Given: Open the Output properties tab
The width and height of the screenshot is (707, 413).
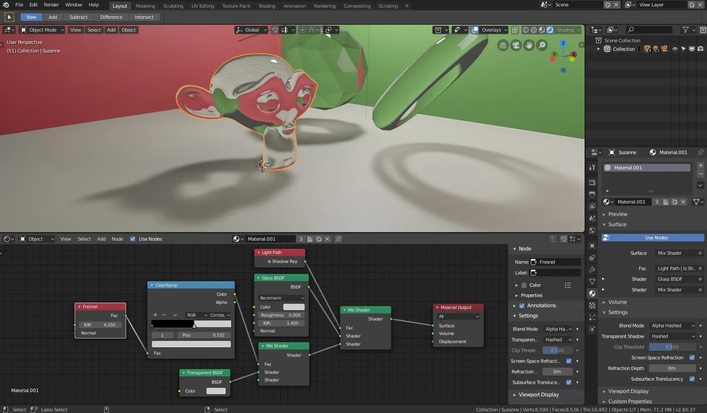Looking at the screenshot, I should pyautogui.click(x=592, y=194).
